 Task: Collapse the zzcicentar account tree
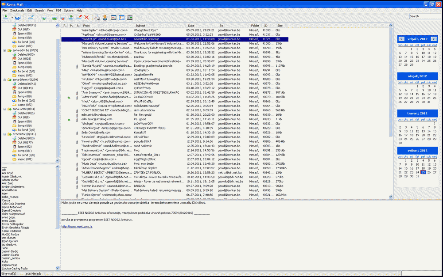tap(4, 134)
